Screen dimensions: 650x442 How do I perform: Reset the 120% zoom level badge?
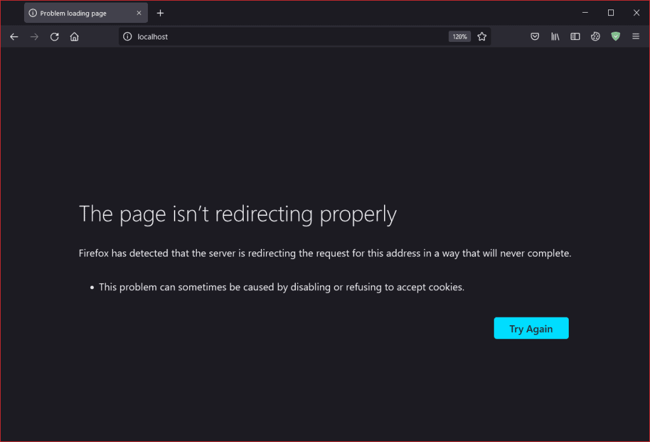(x=460, y=36)
